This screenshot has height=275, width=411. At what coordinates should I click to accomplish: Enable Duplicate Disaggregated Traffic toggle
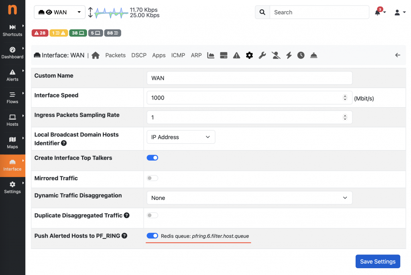pyautogui.click(x=152, y=215)
